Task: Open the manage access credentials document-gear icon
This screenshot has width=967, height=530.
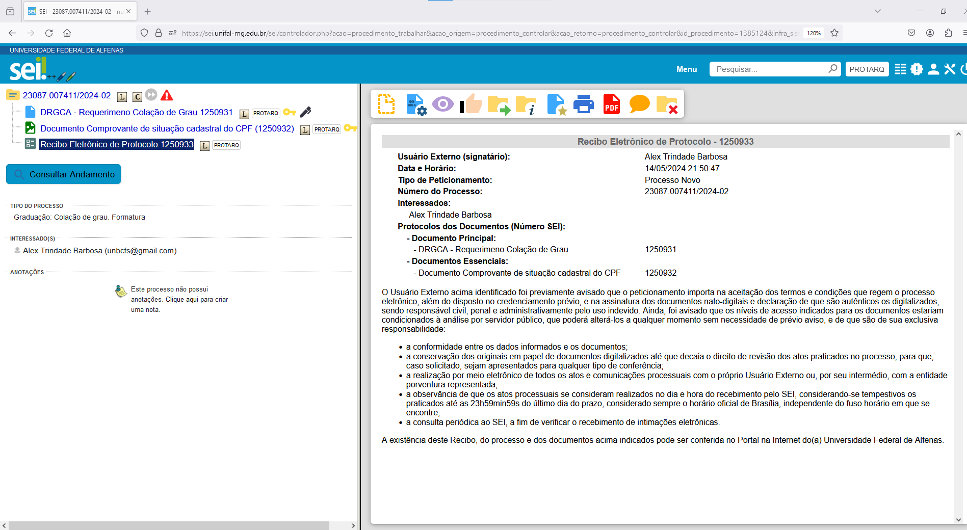Action: [x=416, y=104]
